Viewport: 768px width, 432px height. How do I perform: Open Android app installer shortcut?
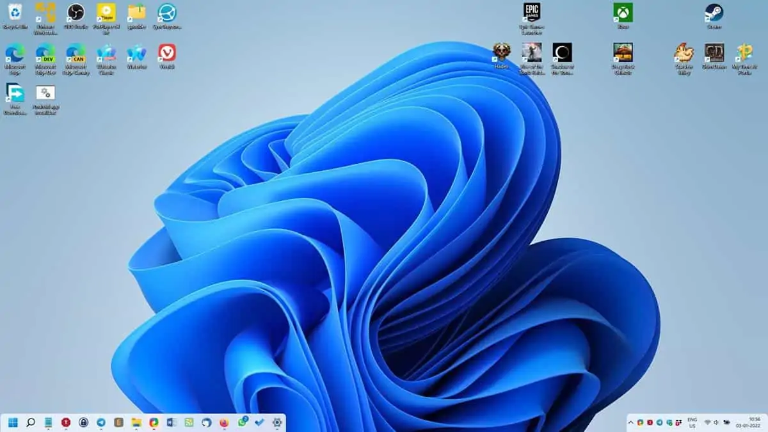tap(45, 93)
